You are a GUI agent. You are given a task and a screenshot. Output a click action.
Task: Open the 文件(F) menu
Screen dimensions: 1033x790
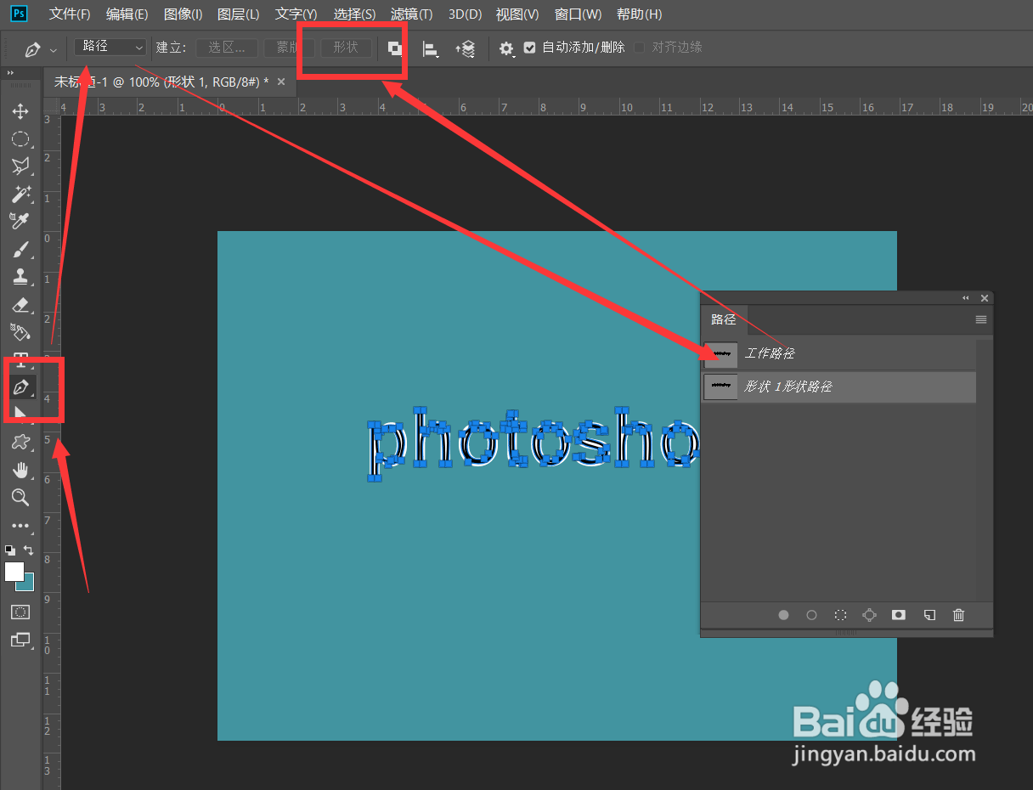coord(70,14)
